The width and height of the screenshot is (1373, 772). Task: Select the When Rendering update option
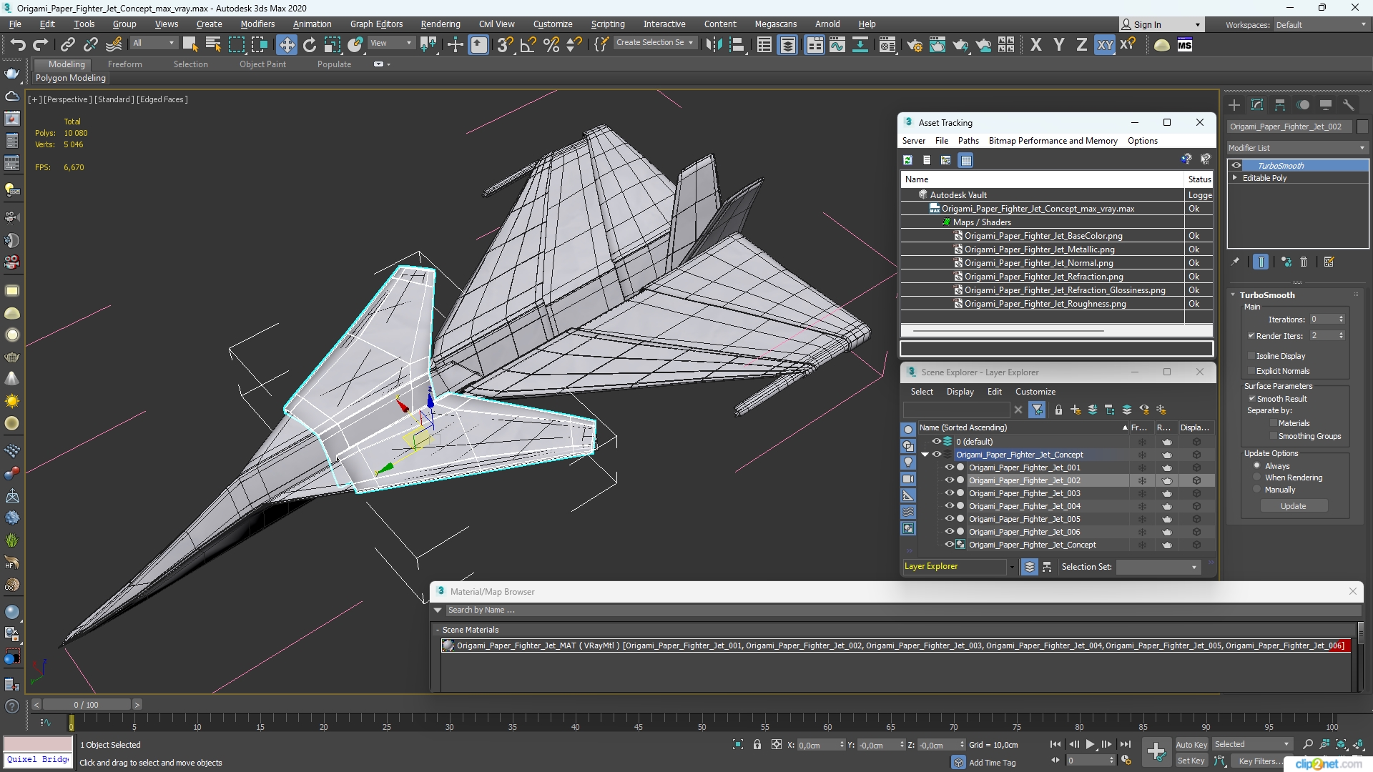1256,477
